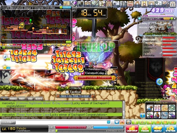
Task: Click the yellow player marker on minimap
Action: coord(22,25)
